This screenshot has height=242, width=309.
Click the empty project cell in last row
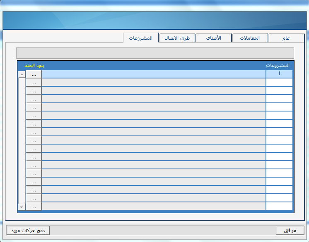[x=279, y=206]
